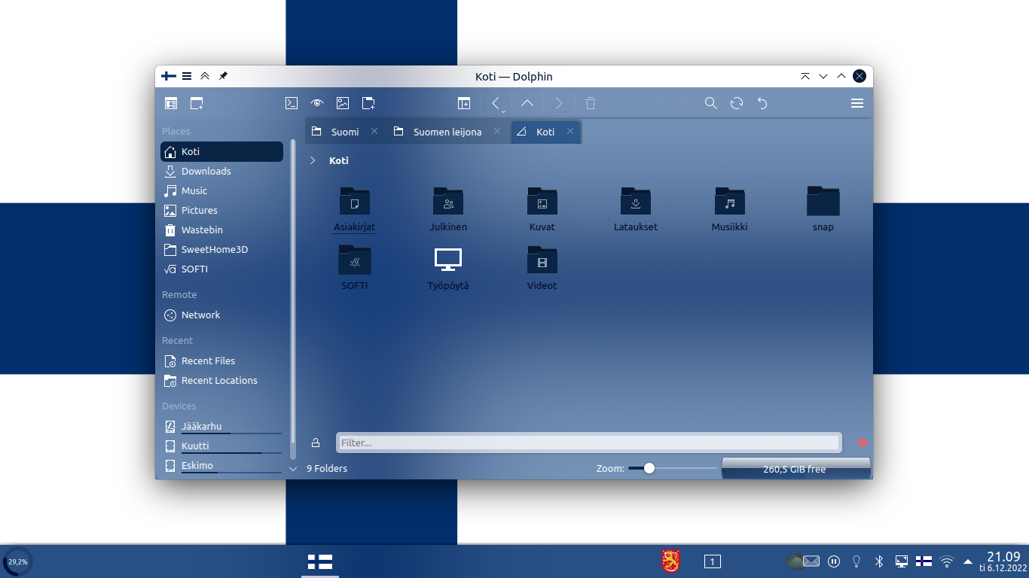Click the lightbulb tray icon
Viewport: 1029px width, 578px height.
(856, 561)
